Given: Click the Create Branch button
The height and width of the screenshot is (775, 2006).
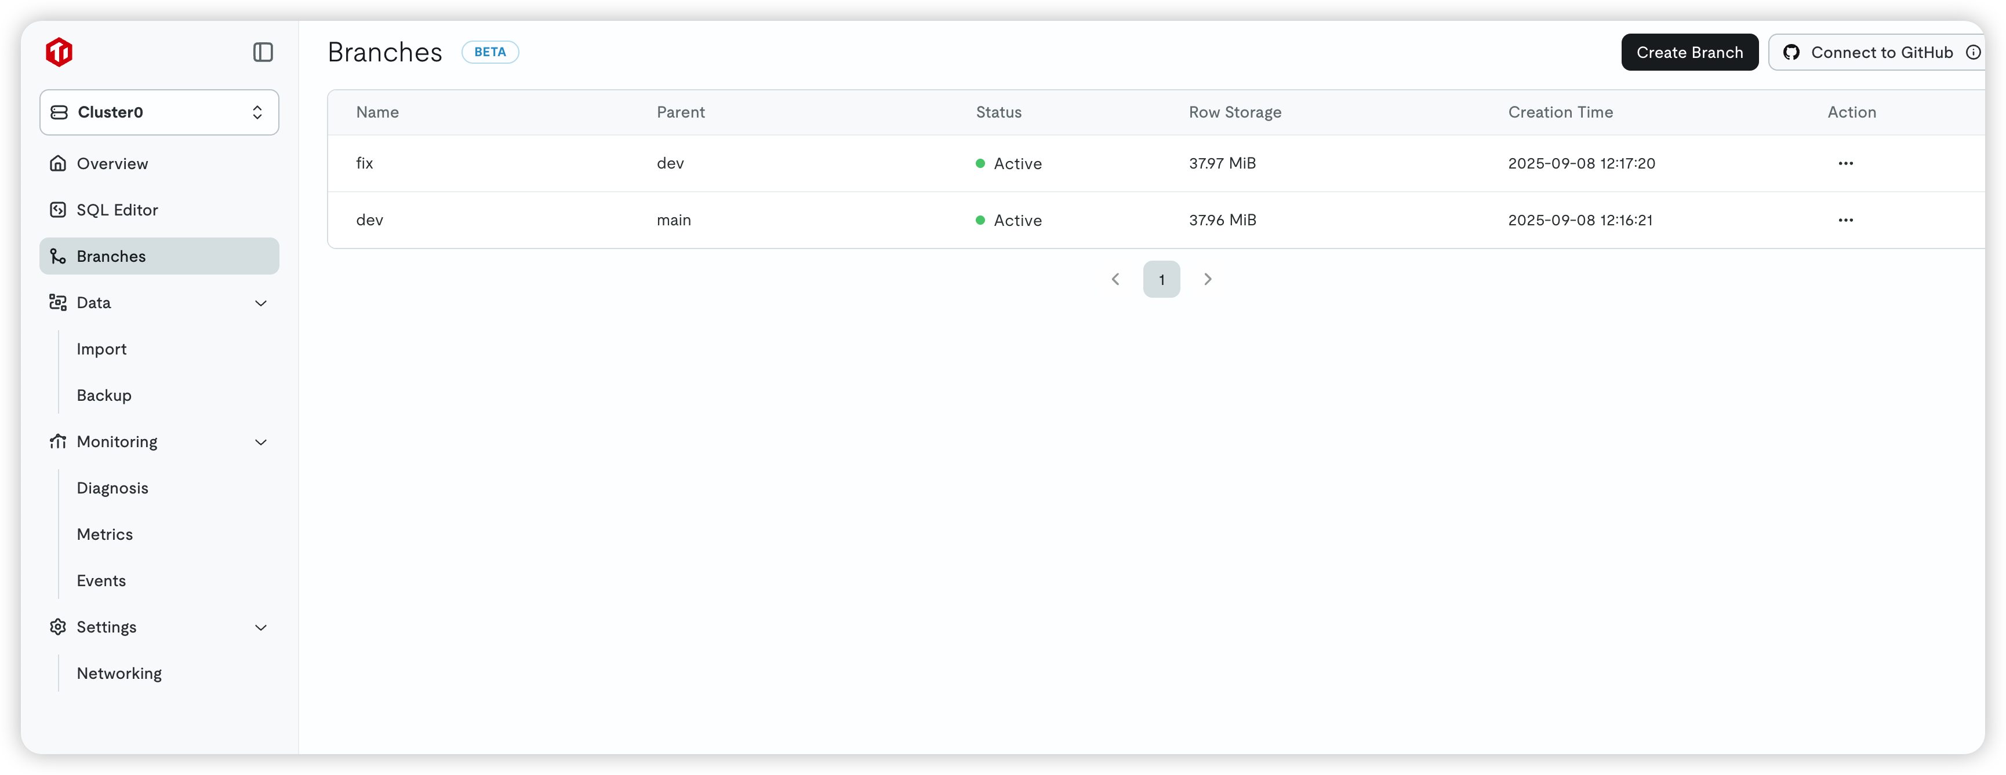Looking at the screenshot, I should click(1689, 52).
